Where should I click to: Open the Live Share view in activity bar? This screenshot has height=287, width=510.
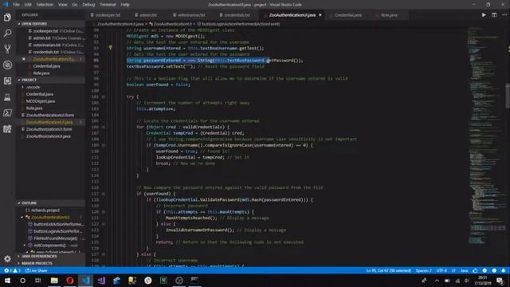pos(7,129)
